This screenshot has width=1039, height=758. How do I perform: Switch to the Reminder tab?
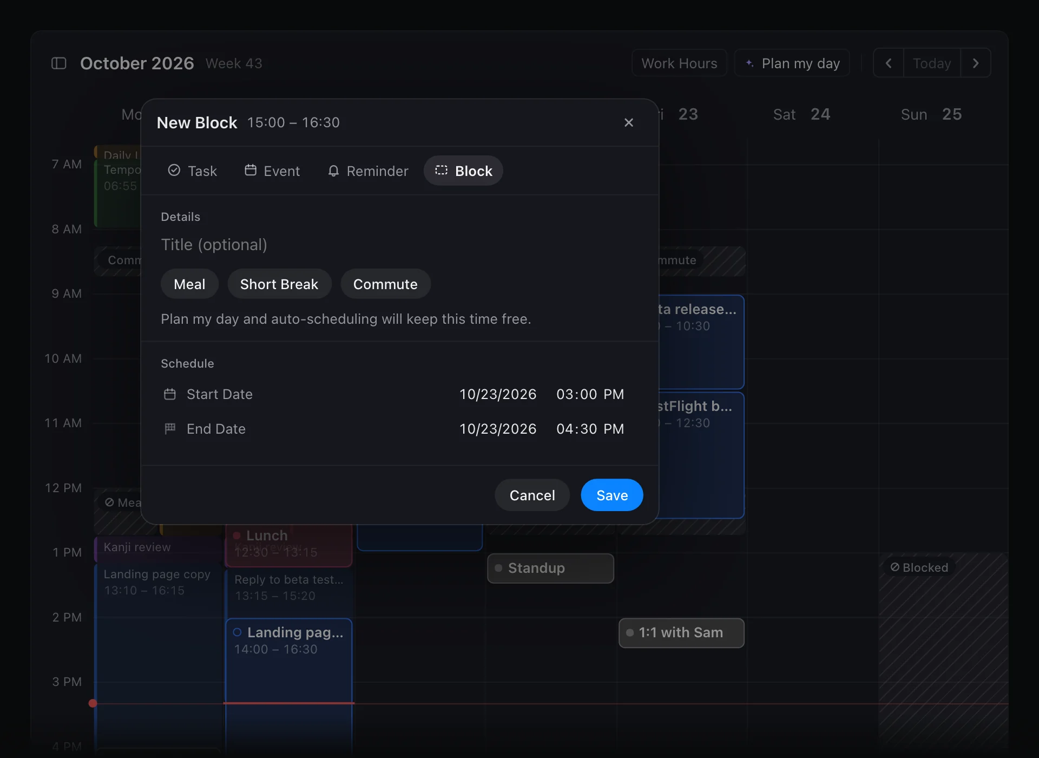(x=368, y=171)
